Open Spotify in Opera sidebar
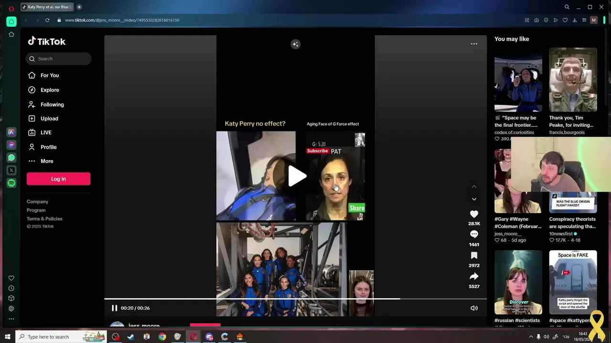Screen dimensions: 611x343 pos(11,183)
